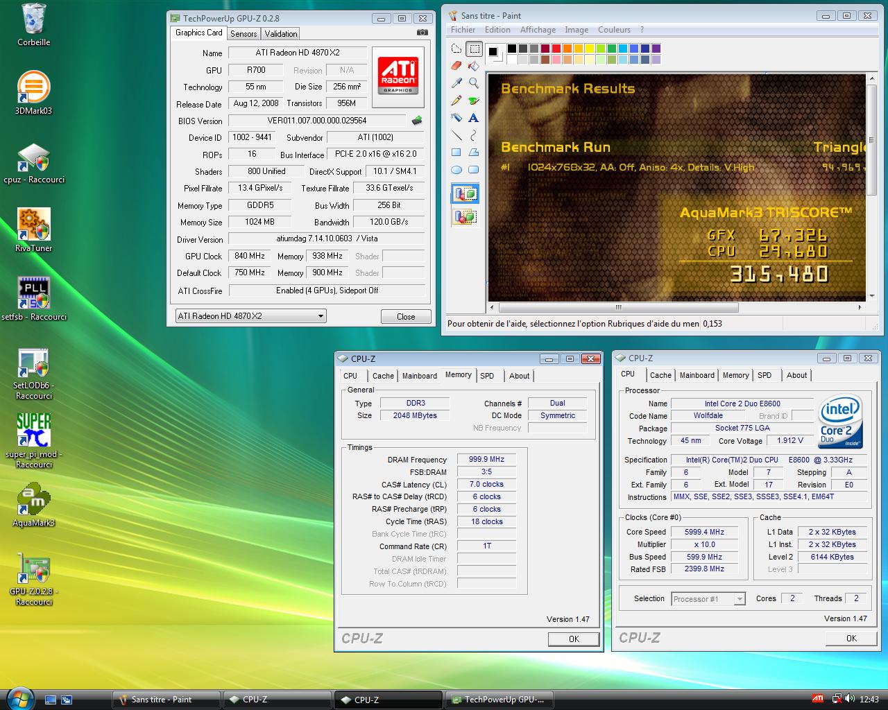Open the GPU-Z.0.2.8 desktop shortcut

point(33,580)
